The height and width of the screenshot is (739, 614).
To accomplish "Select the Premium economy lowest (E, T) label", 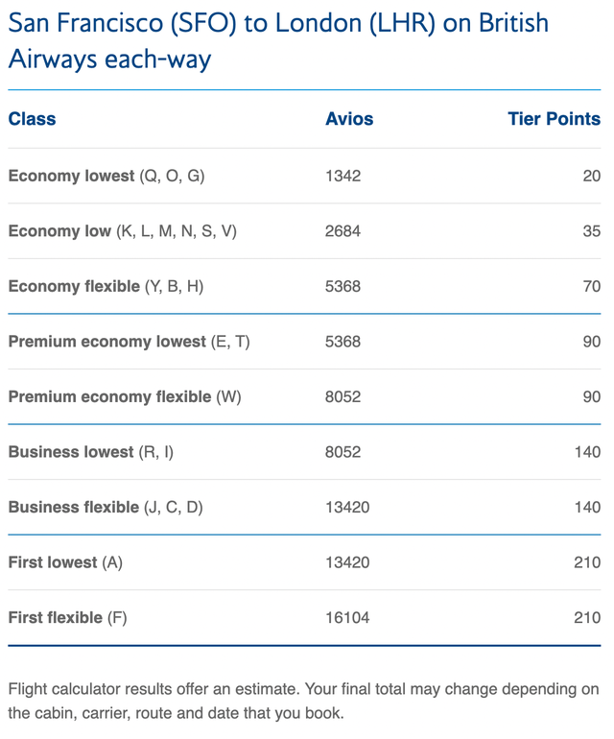I will click(129, 342).
